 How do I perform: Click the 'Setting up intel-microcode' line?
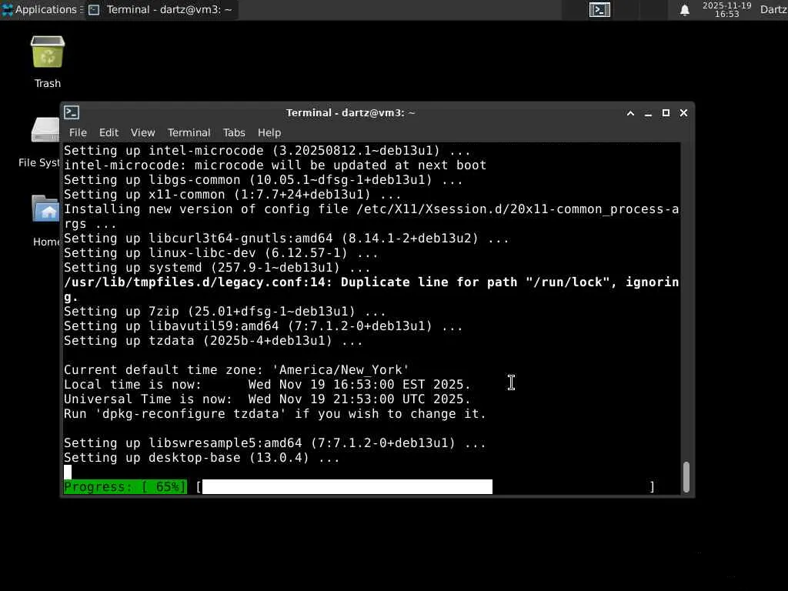tap(267, 150)
